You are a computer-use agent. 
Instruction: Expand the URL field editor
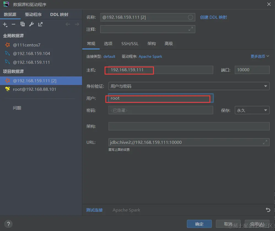click(x=265, y=142)
